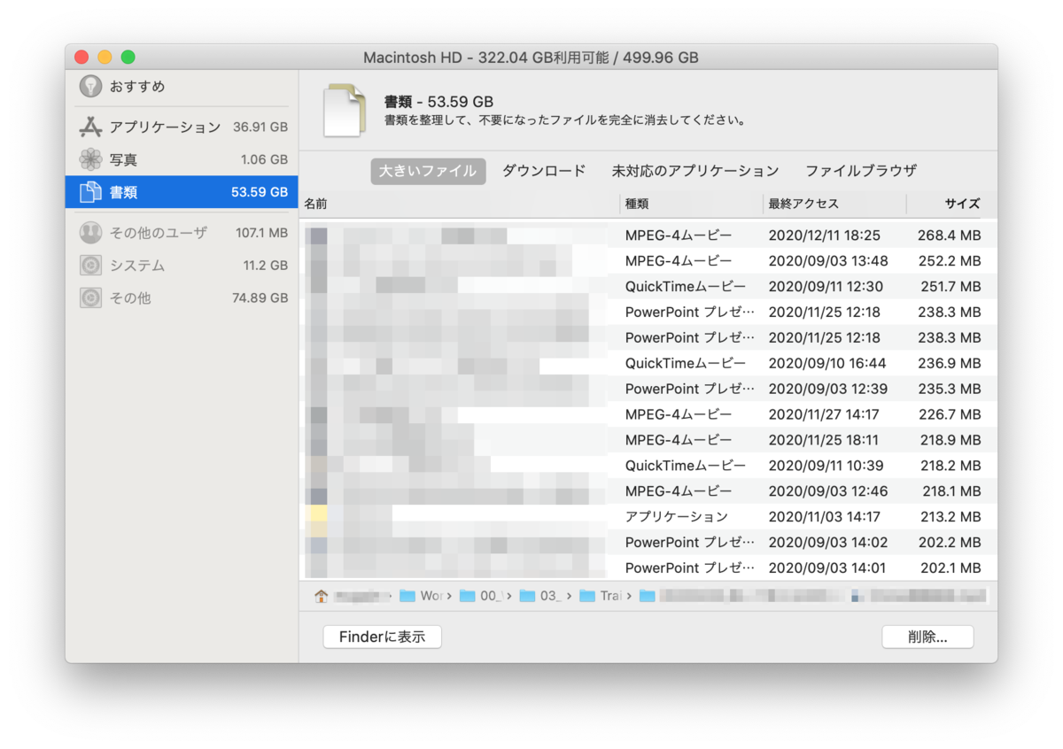Select the 大きいファイル tab
Image resolution: width=1063 pixels, height=749 pixels.
tap(428, 171)
